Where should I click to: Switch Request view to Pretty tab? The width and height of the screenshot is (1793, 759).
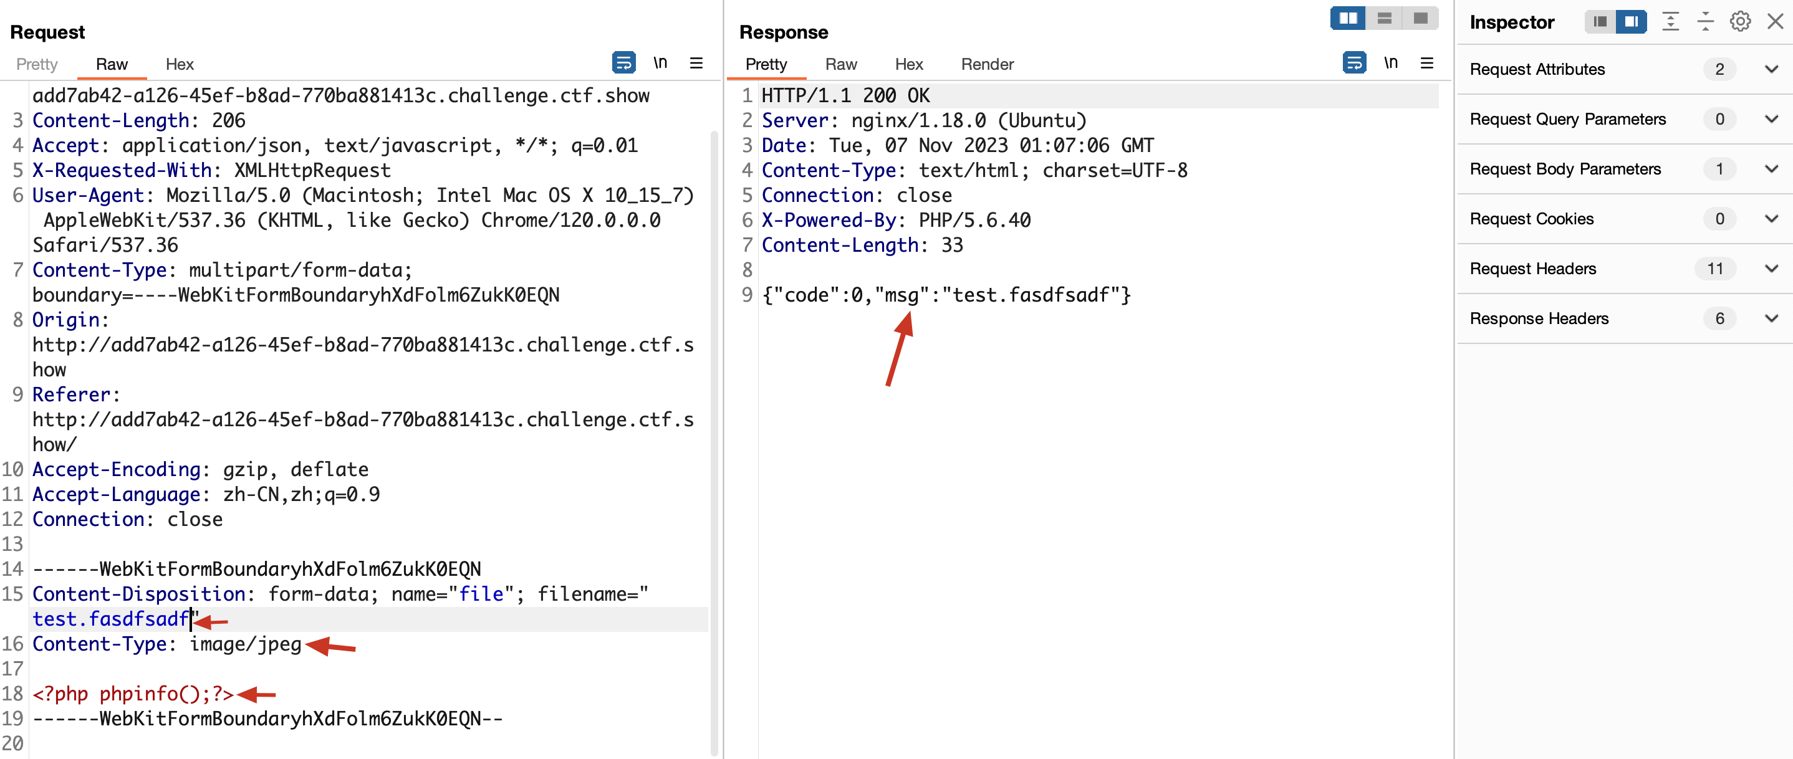[37, 64]
